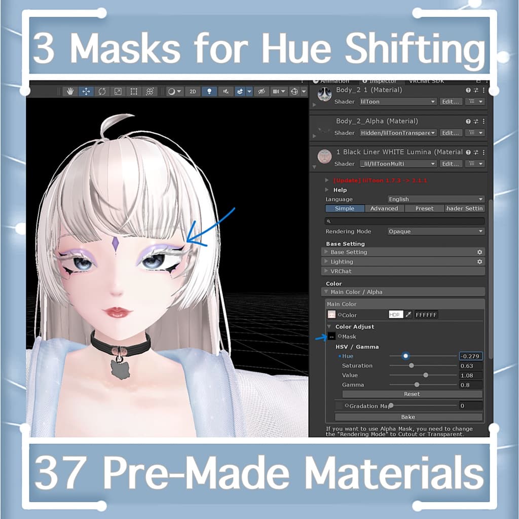Expand the Help section
519x519 pixels.
coord(327,190)
